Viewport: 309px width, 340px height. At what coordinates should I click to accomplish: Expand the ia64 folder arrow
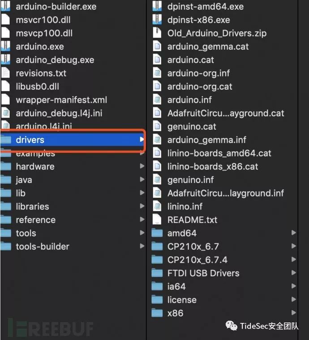(294, 286)
